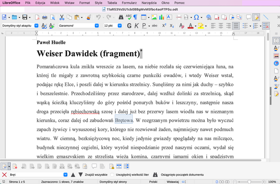Toggle formatting marks with the pilcrow icon
The width and height of the screenshot is (280, 184).
[136, 17]
